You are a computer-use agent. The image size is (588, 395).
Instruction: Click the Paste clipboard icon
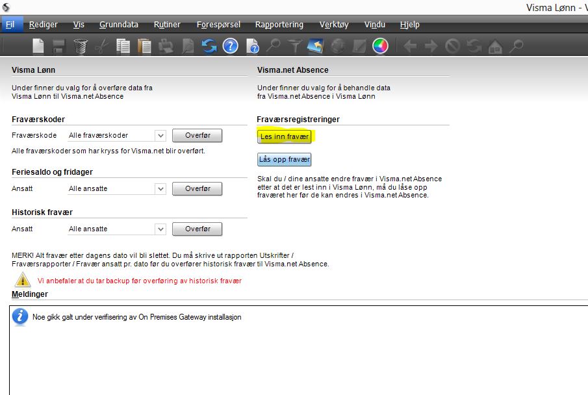point(144,46)
